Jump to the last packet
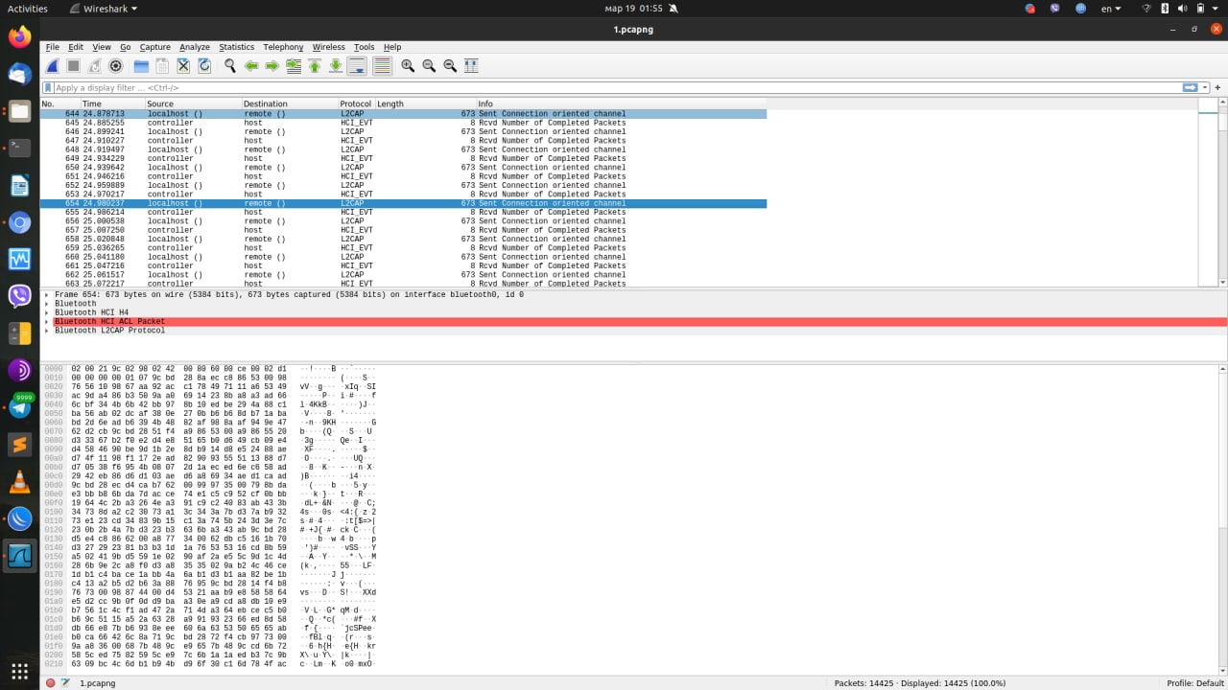Viewport: 1228px width, 690px height. [336, 66]
